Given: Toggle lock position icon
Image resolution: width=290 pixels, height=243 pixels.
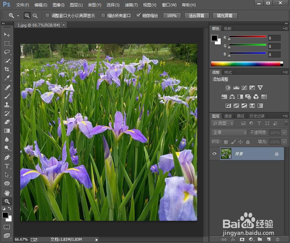Looking at the screenshot, I should pyautogui.click(x=240, y=142).
